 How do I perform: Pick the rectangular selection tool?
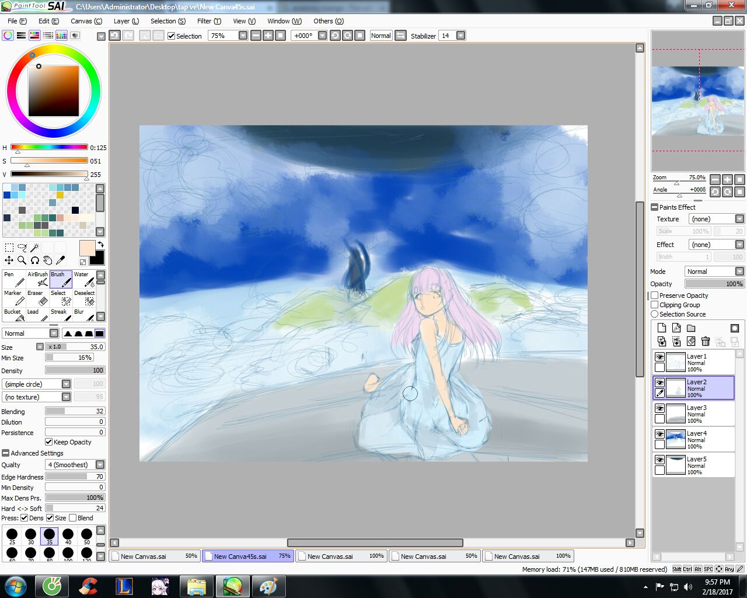[9, 248]
